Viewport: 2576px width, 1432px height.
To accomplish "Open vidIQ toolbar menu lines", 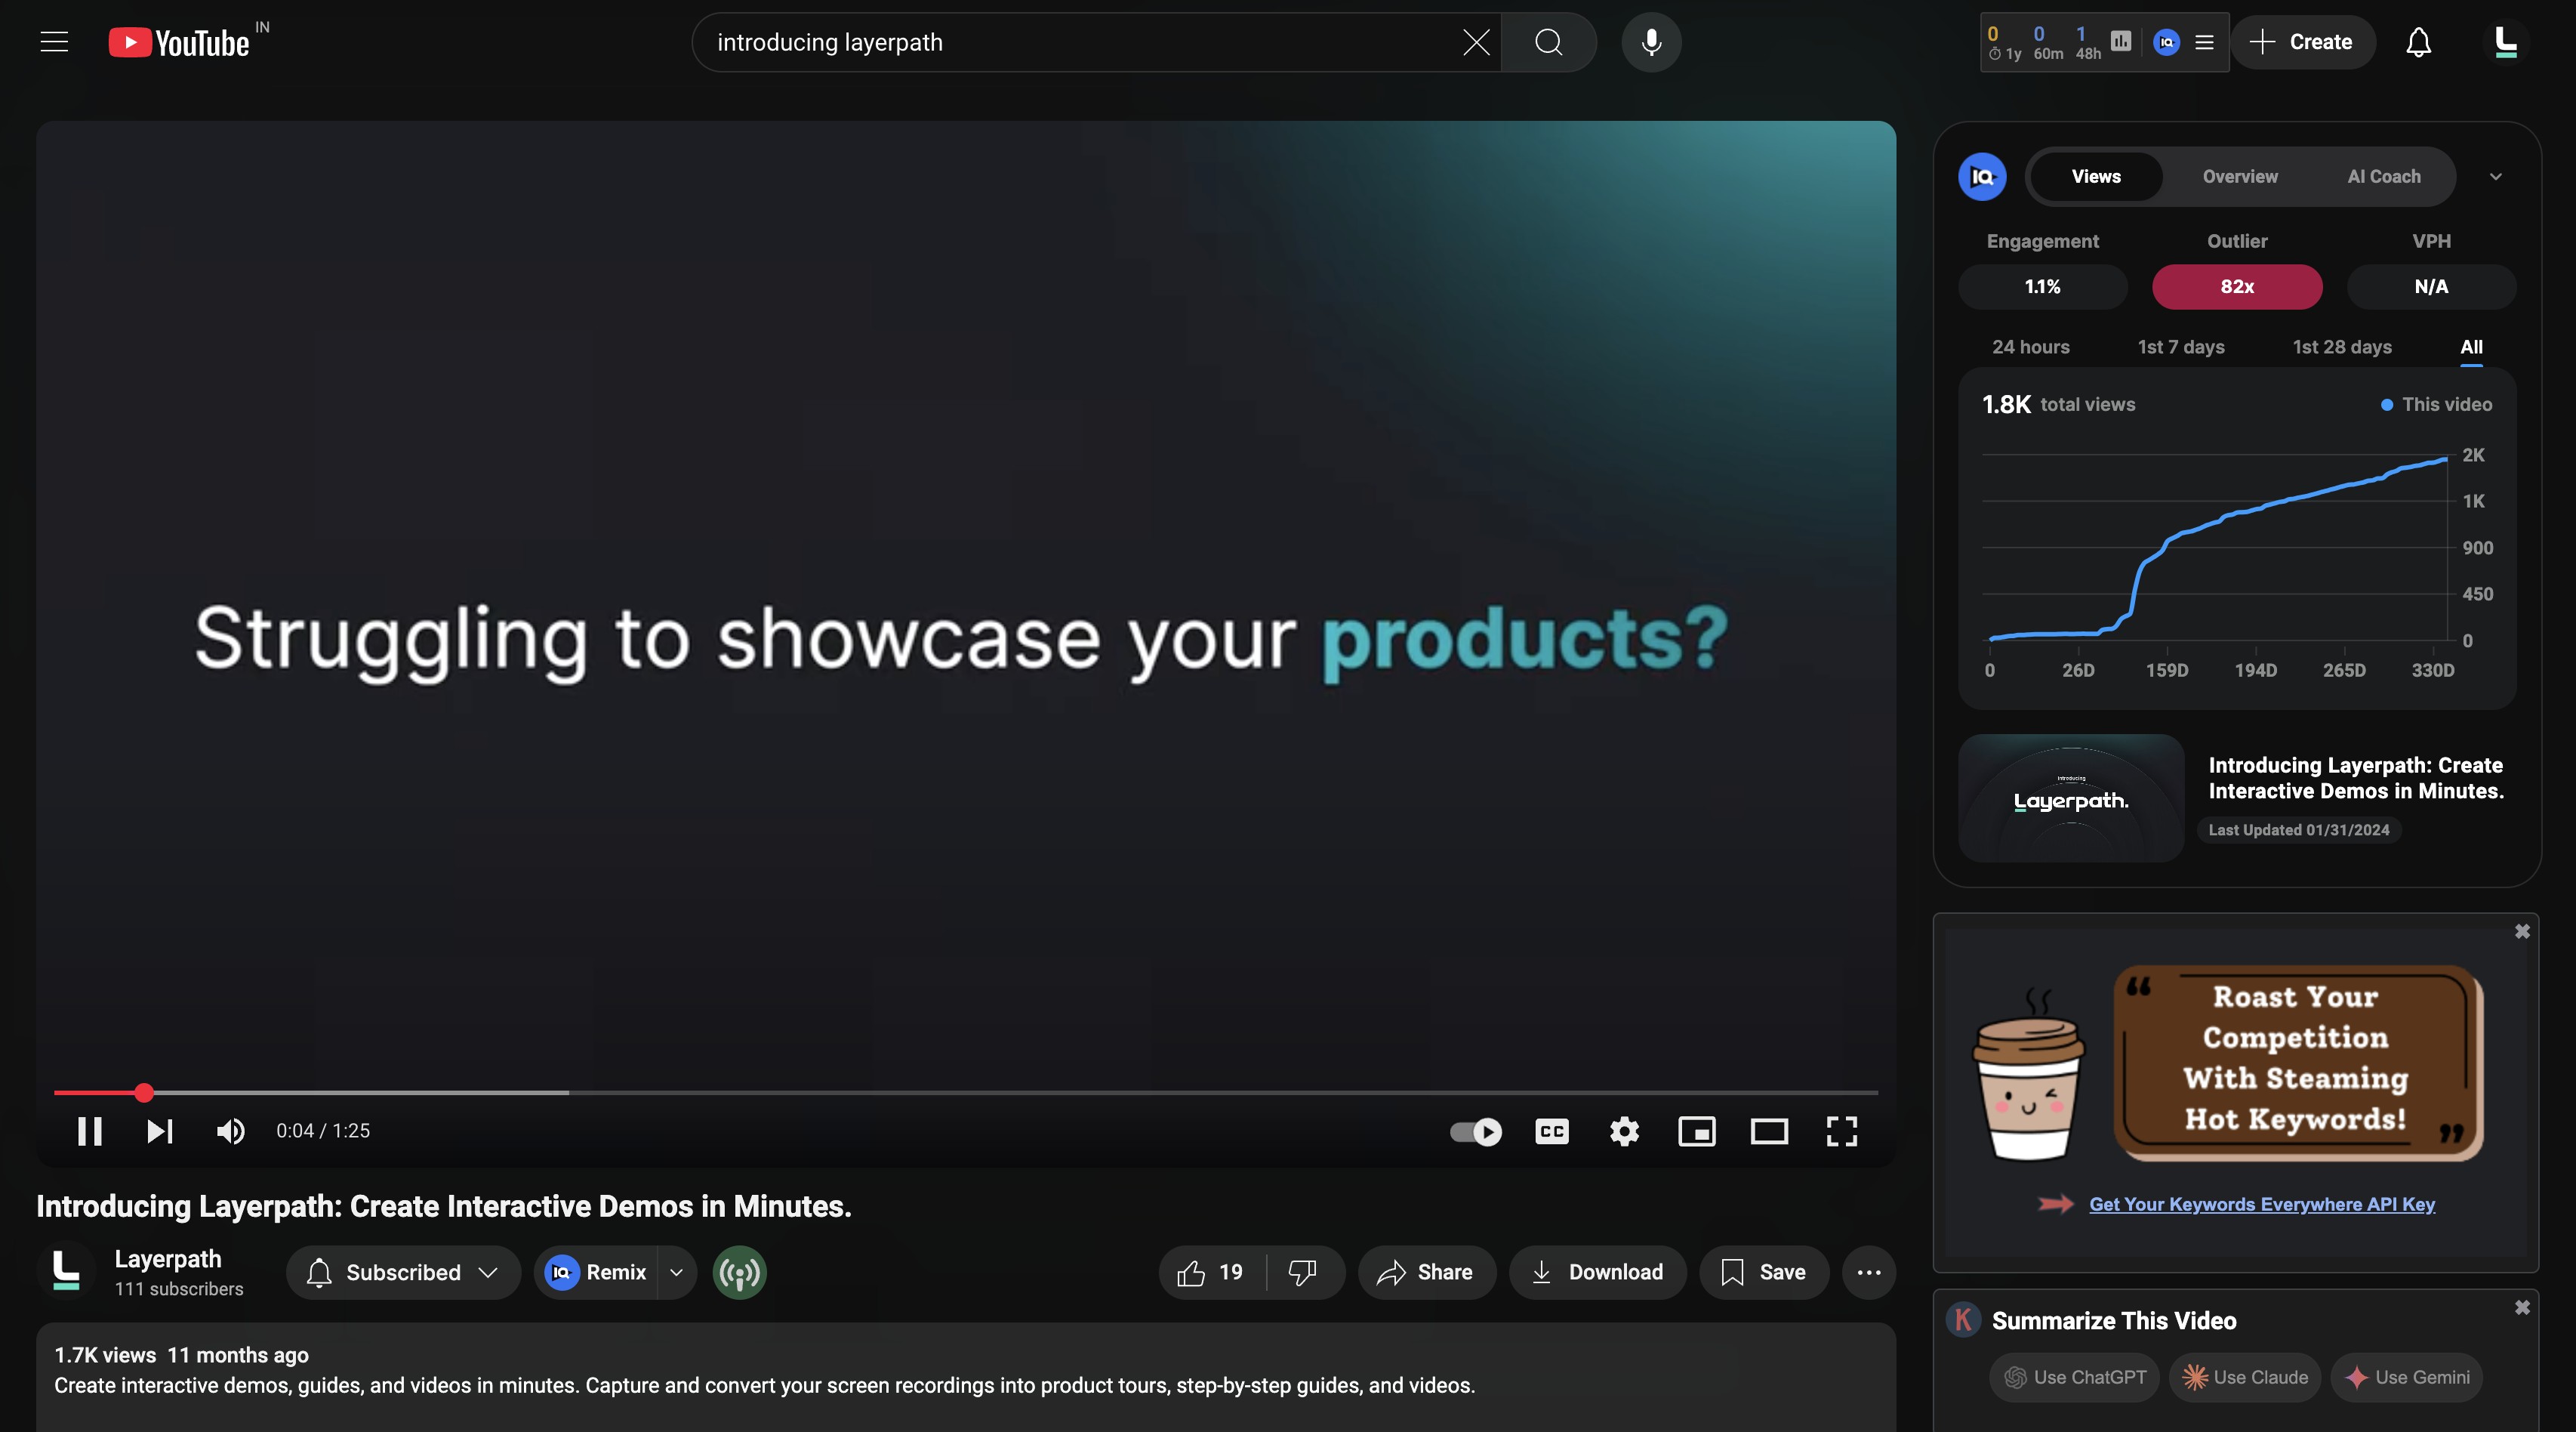I will [x=2204, y=42].
